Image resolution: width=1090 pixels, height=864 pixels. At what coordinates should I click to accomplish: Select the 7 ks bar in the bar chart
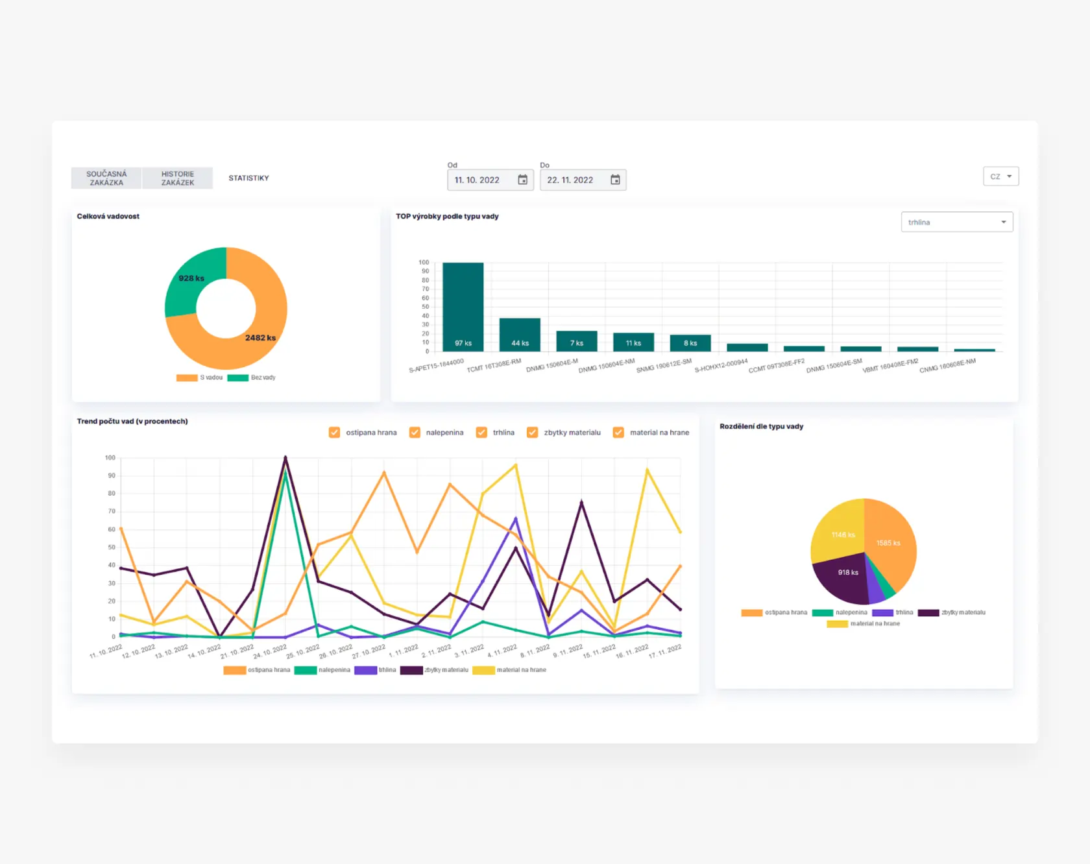577,341
